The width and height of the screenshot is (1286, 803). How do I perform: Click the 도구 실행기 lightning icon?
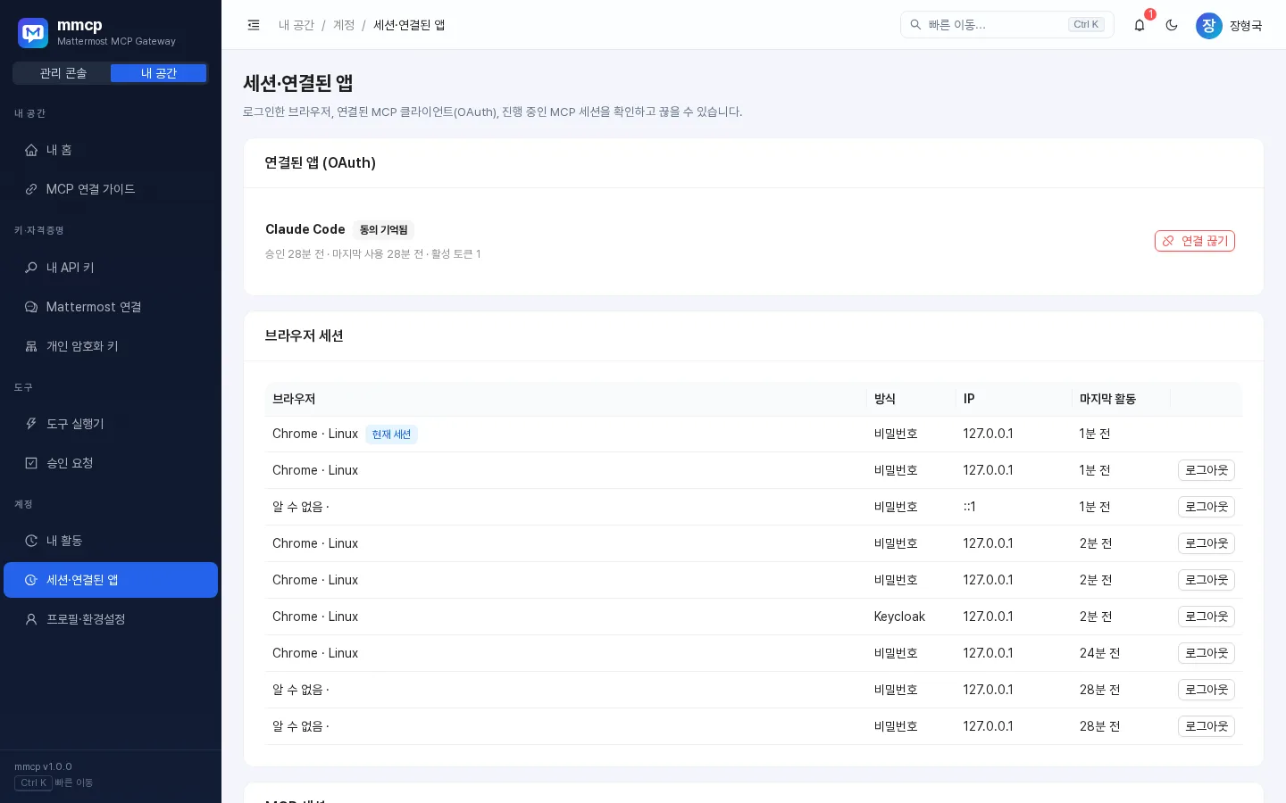pyautogui.click(x=31, y=424)
